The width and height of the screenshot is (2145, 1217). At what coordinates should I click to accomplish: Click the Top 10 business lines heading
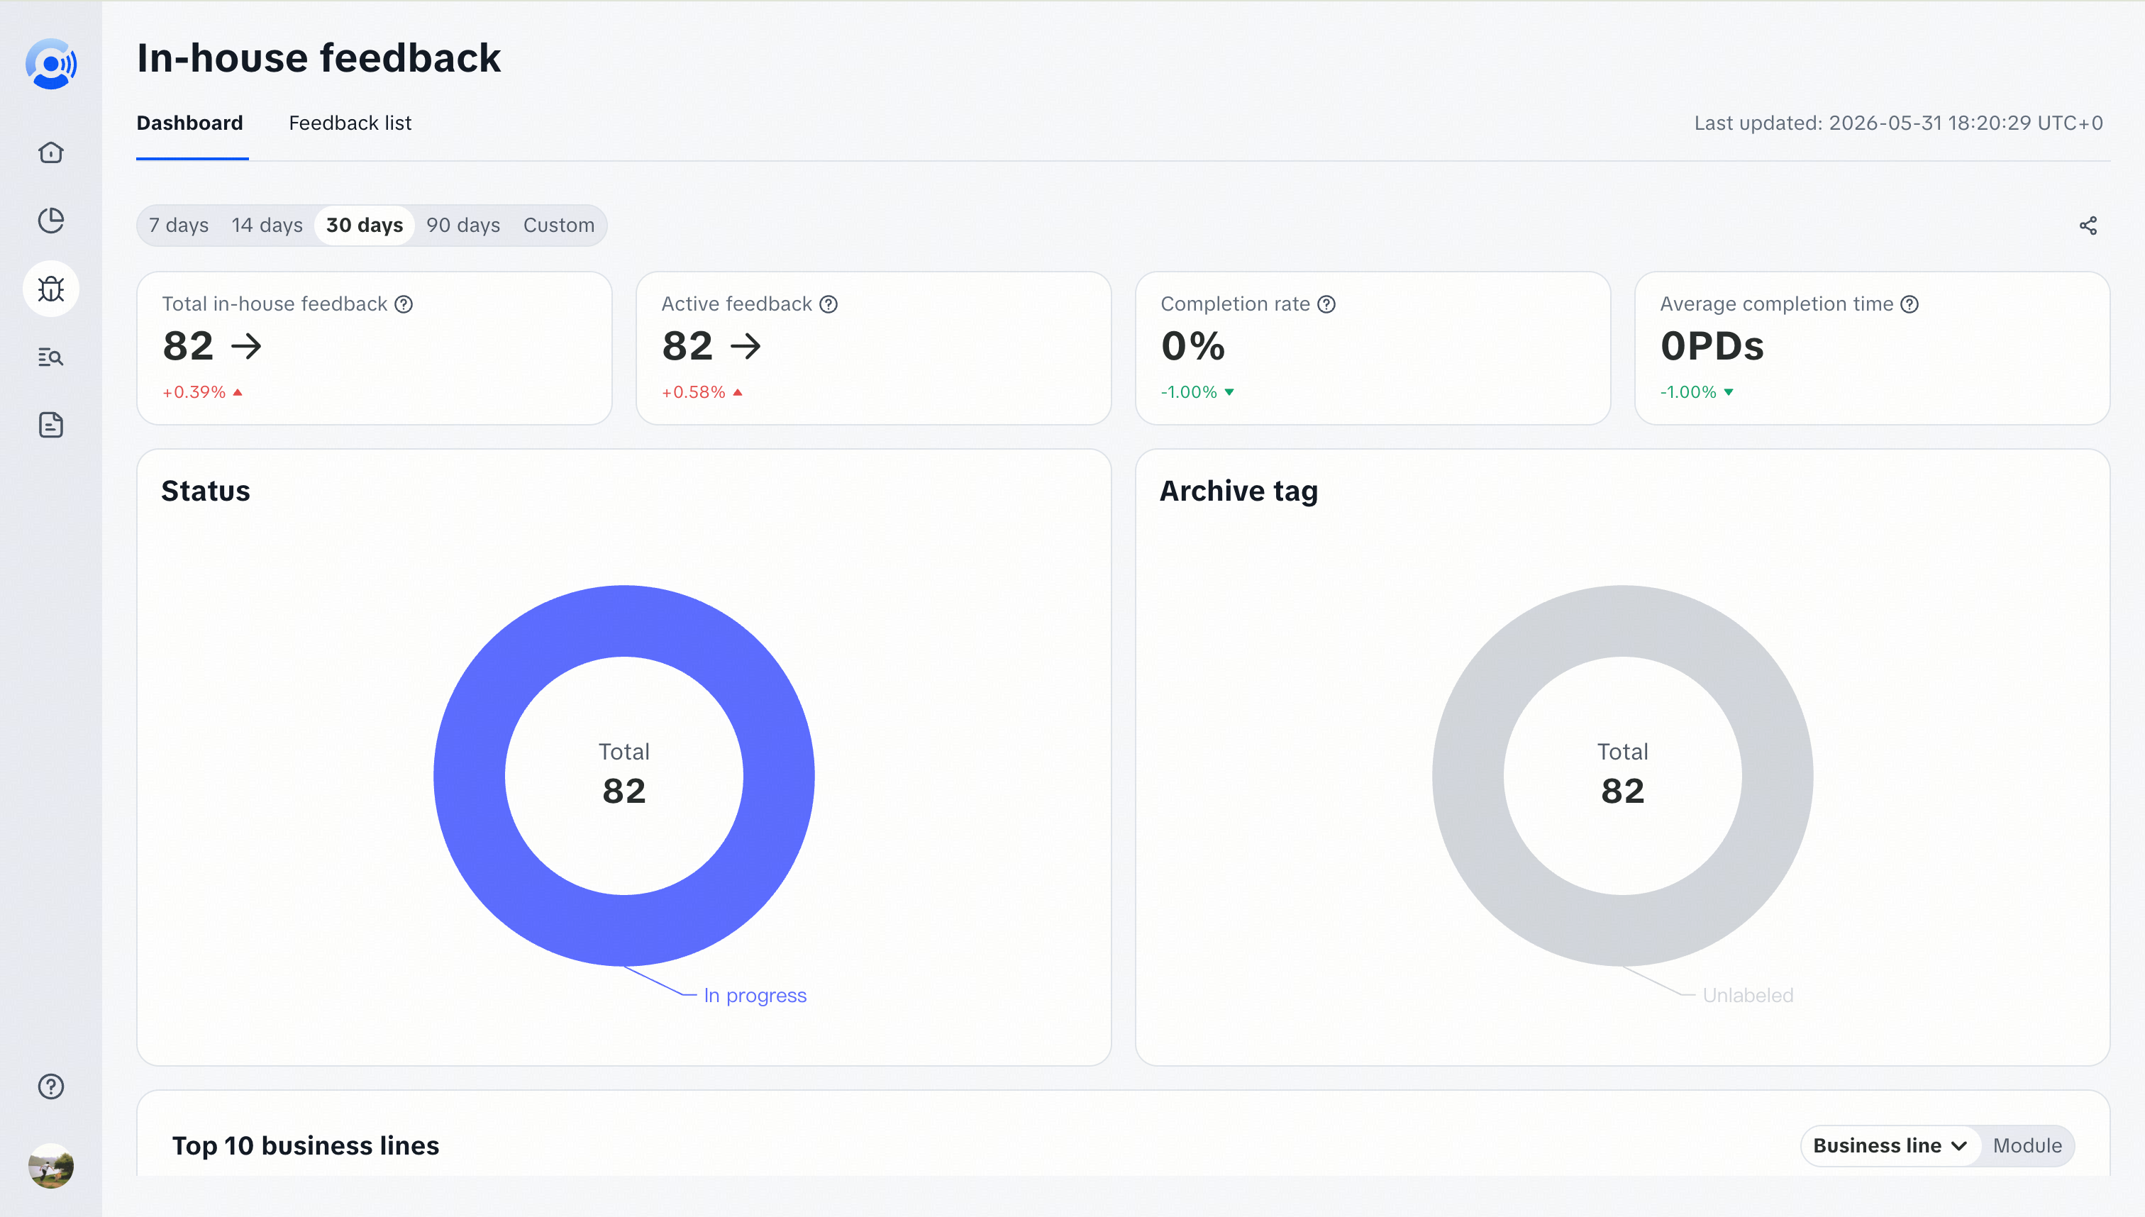pyautogui.click(x=305, y=1146)
